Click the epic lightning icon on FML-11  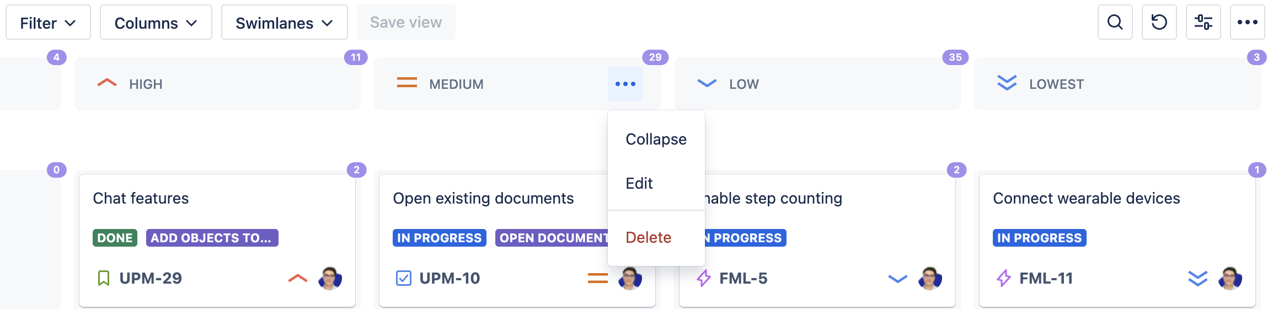click(1003, 278)
